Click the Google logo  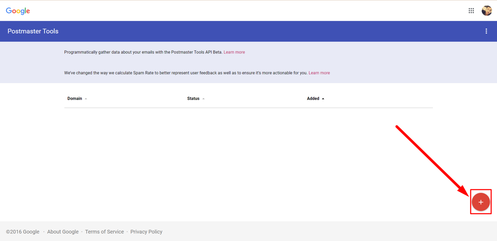(x=18, y=11)
